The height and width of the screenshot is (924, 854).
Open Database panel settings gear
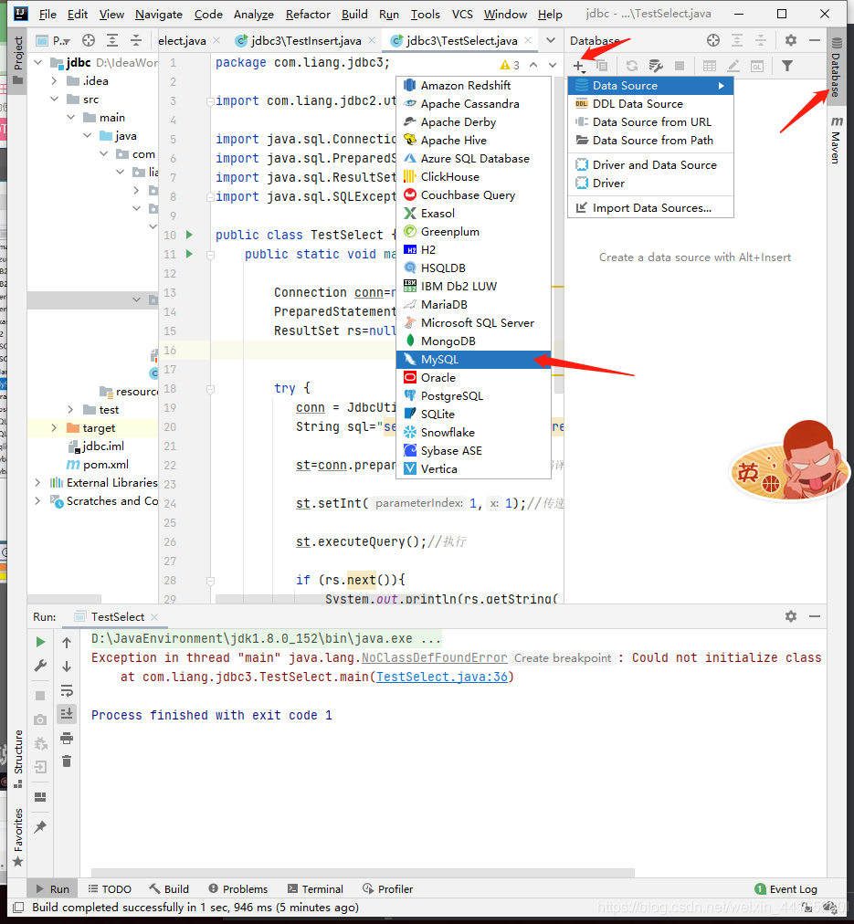(791, 40)
